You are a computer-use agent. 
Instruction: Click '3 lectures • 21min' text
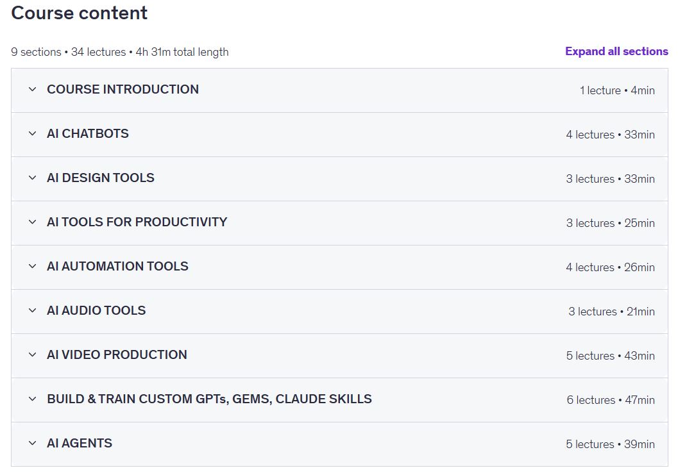(611, 312)
